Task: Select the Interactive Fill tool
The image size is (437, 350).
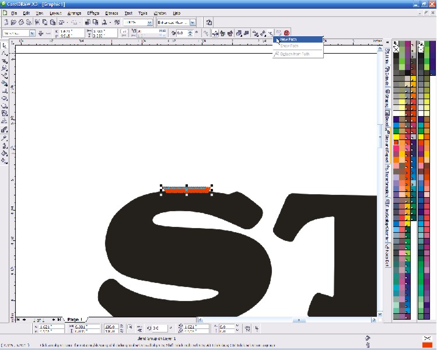Action: click(x=4, y=161)
